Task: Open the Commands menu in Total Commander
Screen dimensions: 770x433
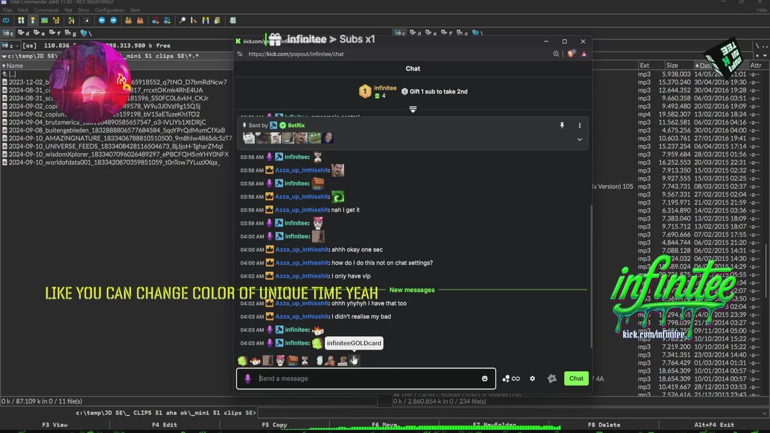Action: tap(46, 10)
